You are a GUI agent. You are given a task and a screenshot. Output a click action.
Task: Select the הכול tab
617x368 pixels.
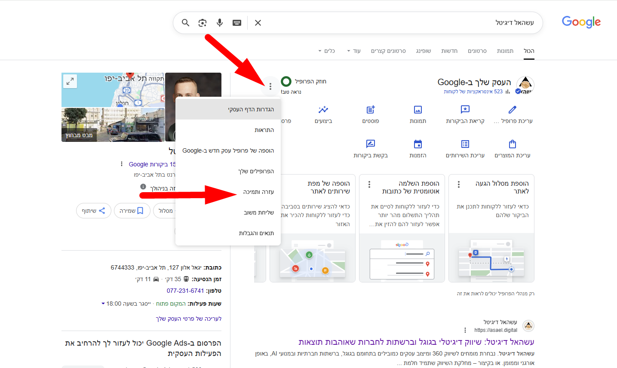pos(529,51)
